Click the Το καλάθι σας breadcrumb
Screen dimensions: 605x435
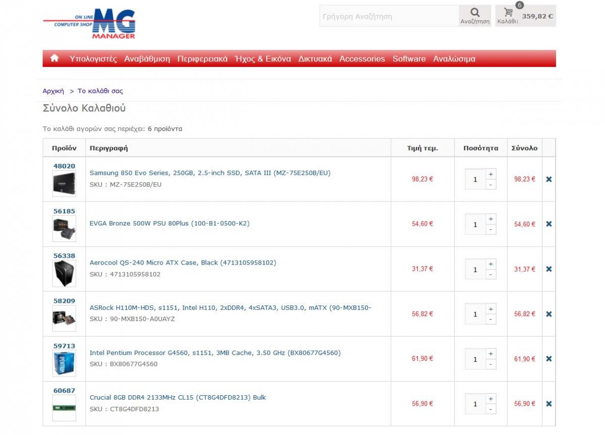click(100, 91)
